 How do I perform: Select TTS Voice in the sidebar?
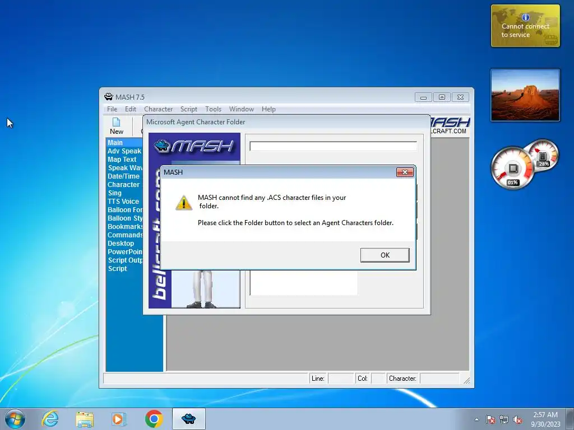[x=124, y=202]
